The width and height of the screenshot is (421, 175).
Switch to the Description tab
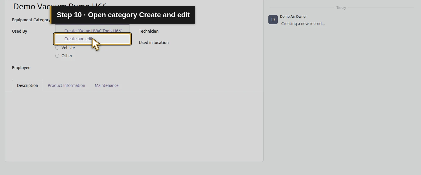27,85
